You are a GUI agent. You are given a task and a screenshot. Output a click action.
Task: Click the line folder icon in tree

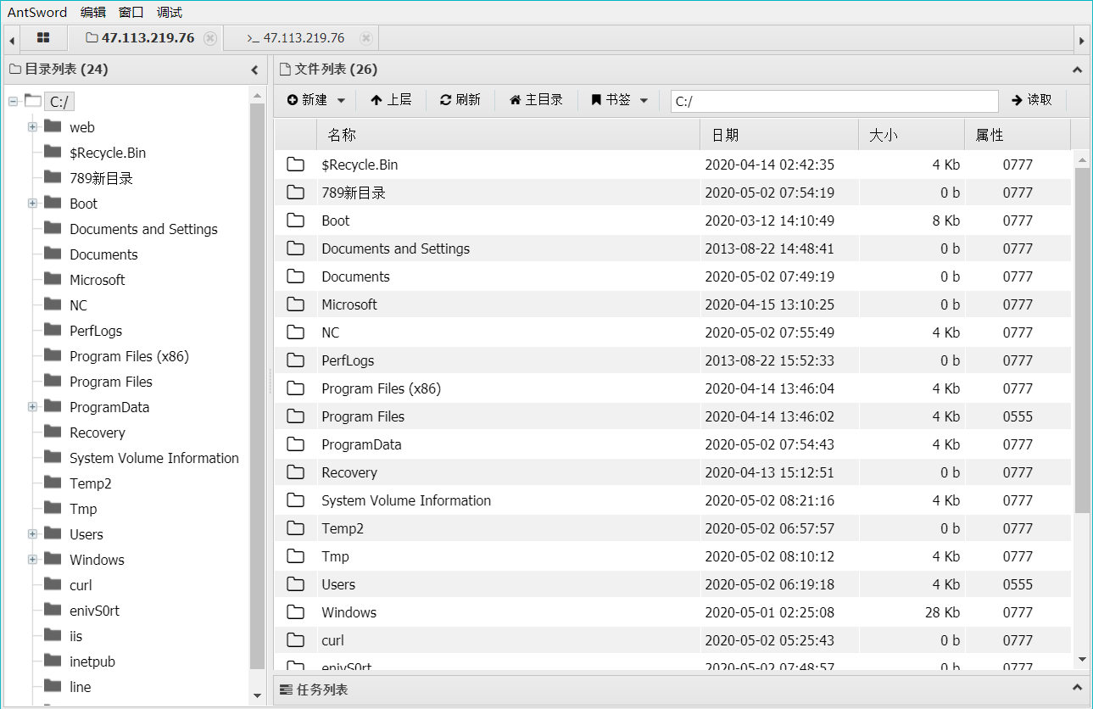pyautogui.click(x=53, y=686)
